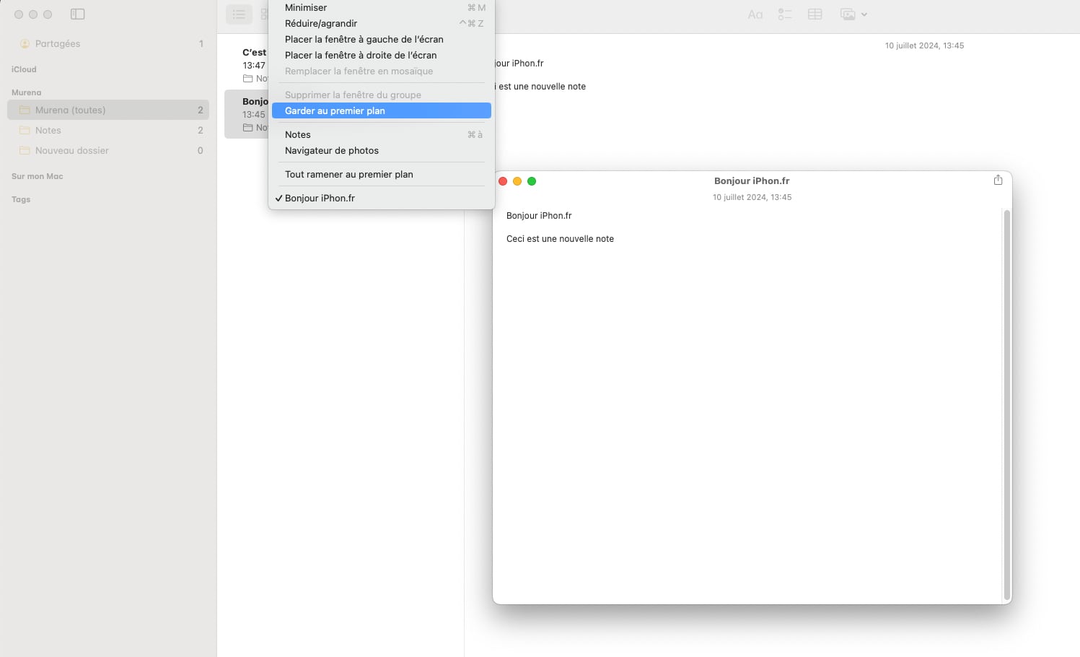Minimize floating note with yellow button

(517, 181)
